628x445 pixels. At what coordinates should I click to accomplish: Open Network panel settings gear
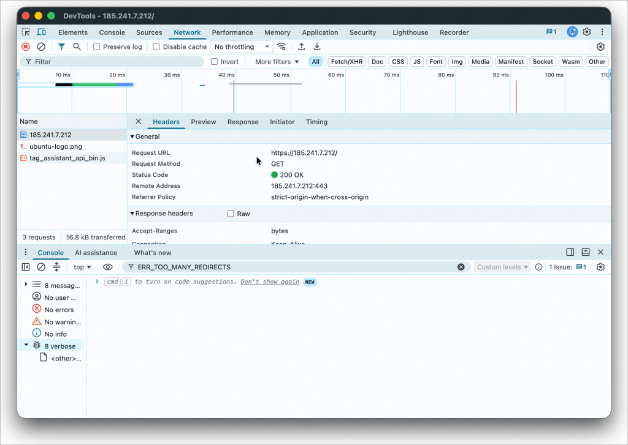pos(600,47)
